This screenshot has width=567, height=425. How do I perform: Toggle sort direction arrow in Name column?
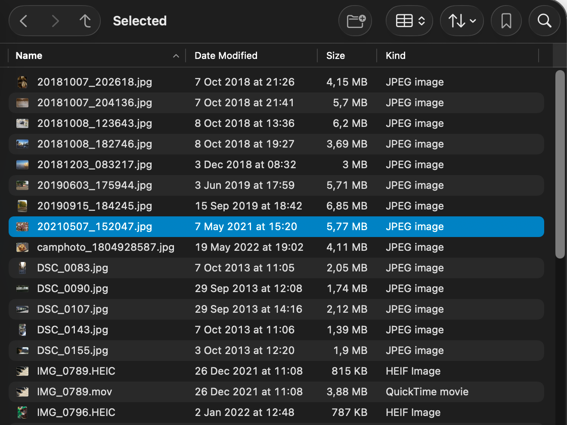[x=176, y=56]
